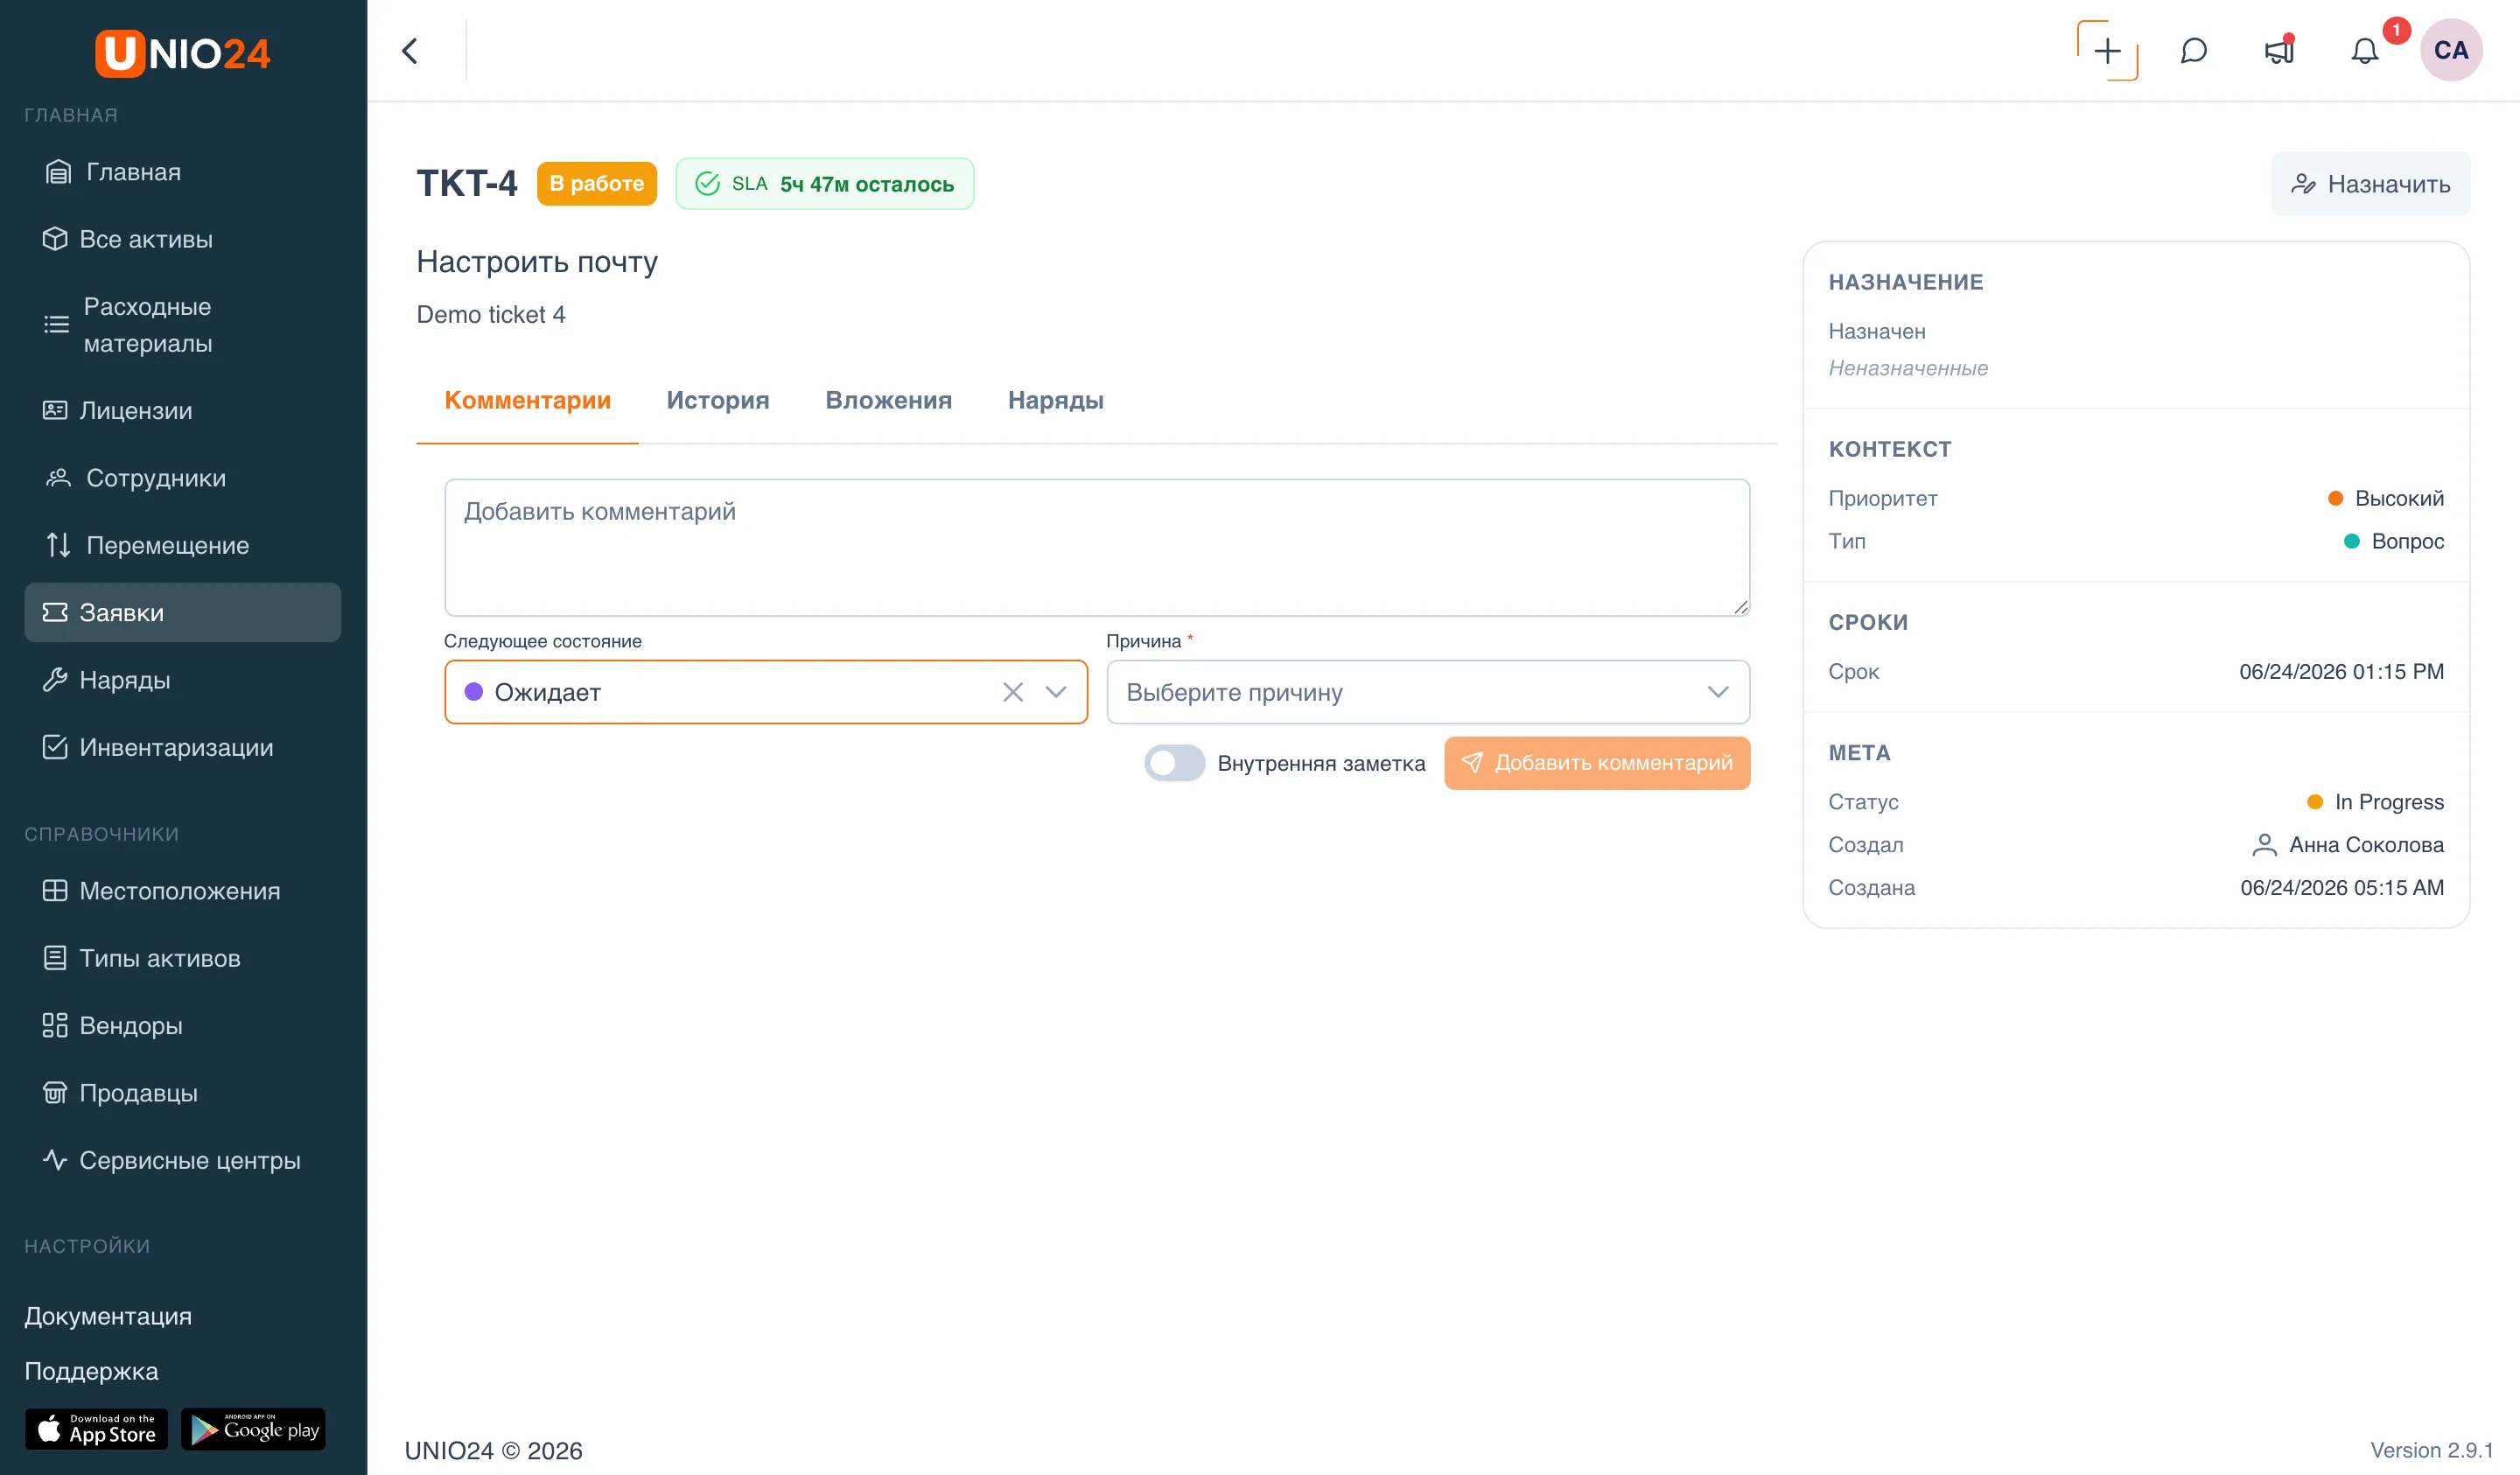Viewport: 2520px width, 1475px height.
Task: Open the chat bubble icon
Action: tap(2193, 51)
